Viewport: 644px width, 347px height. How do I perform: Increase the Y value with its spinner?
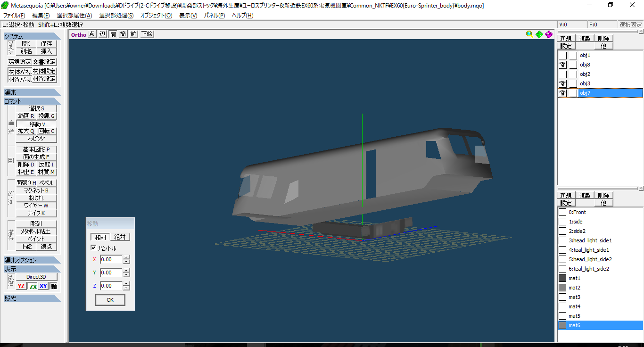click(126, 271)
